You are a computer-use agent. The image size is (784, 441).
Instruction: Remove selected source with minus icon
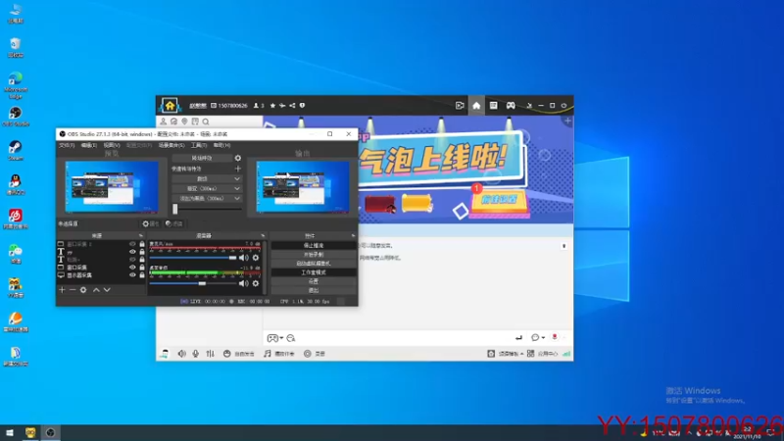tap(73, 289)
